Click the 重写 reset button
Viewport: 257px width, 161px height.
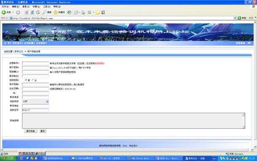pos(43,131)
